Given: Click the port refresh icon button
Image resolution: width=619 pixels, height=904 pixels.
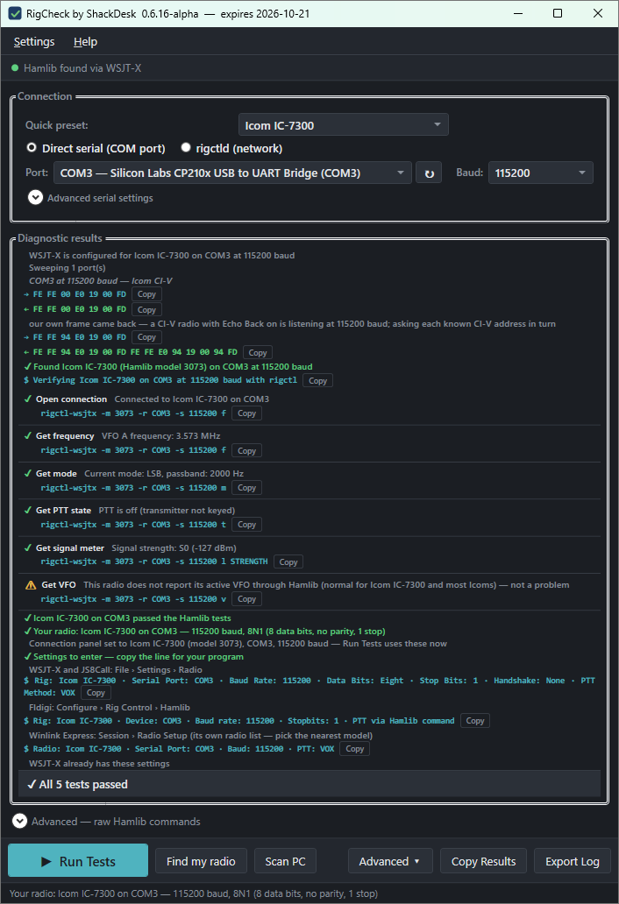Looking at the screenshot, I should [429, 173].
